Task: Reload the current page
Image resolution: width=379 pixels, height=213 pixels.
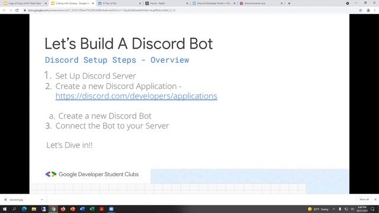Action: pos(17,11)
